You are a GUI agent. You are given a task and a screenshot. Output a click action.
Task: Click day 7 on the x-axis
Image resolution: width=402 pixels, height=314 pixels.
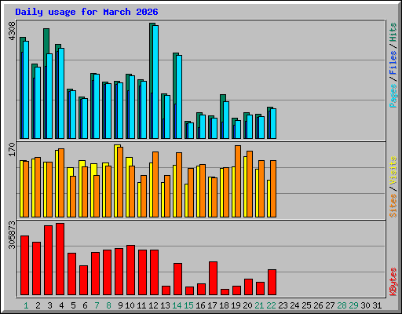97,305
